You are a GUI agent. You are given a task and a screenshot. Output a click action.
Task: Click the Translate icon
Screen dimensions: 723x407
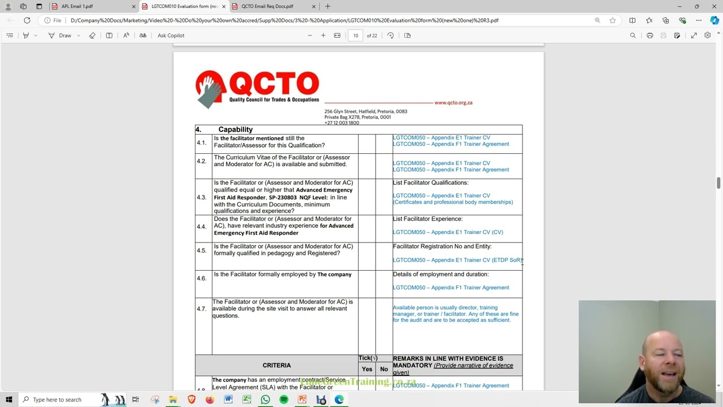(143, 35)
